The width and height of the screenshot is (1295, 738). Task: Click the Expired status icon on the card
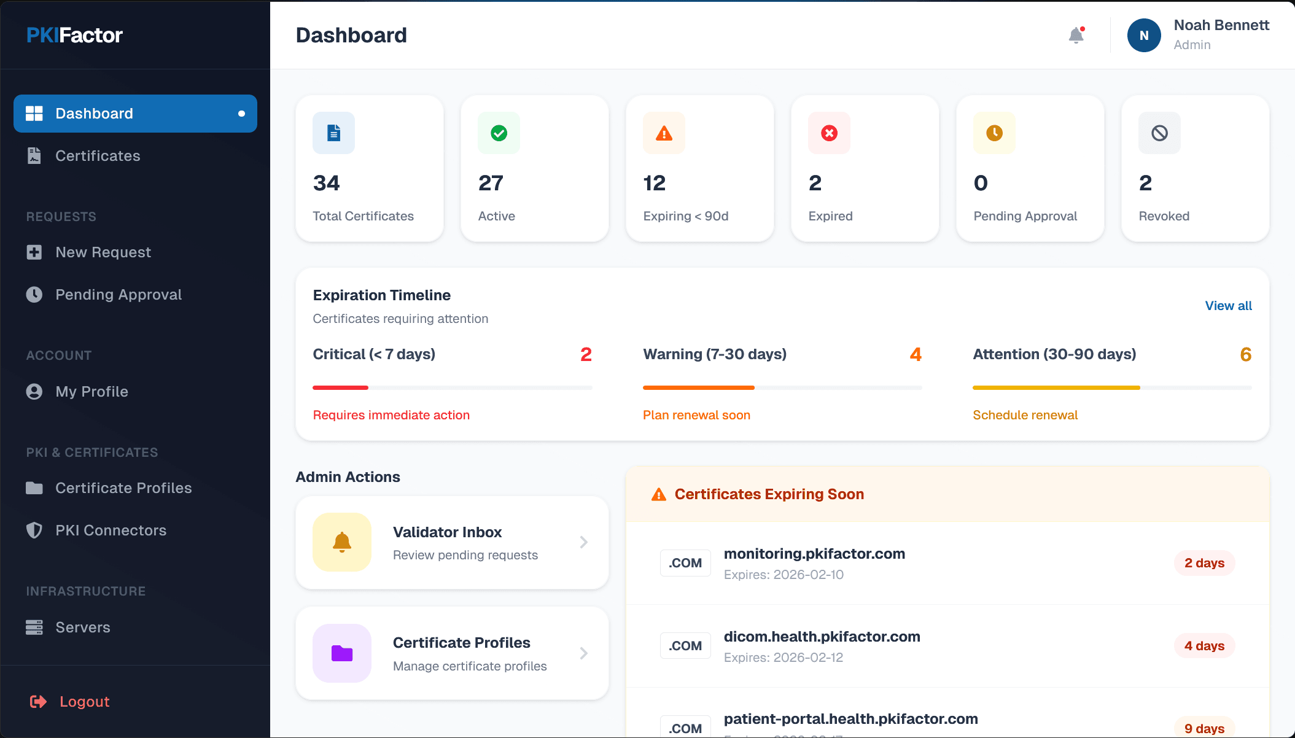coord(828,133)
